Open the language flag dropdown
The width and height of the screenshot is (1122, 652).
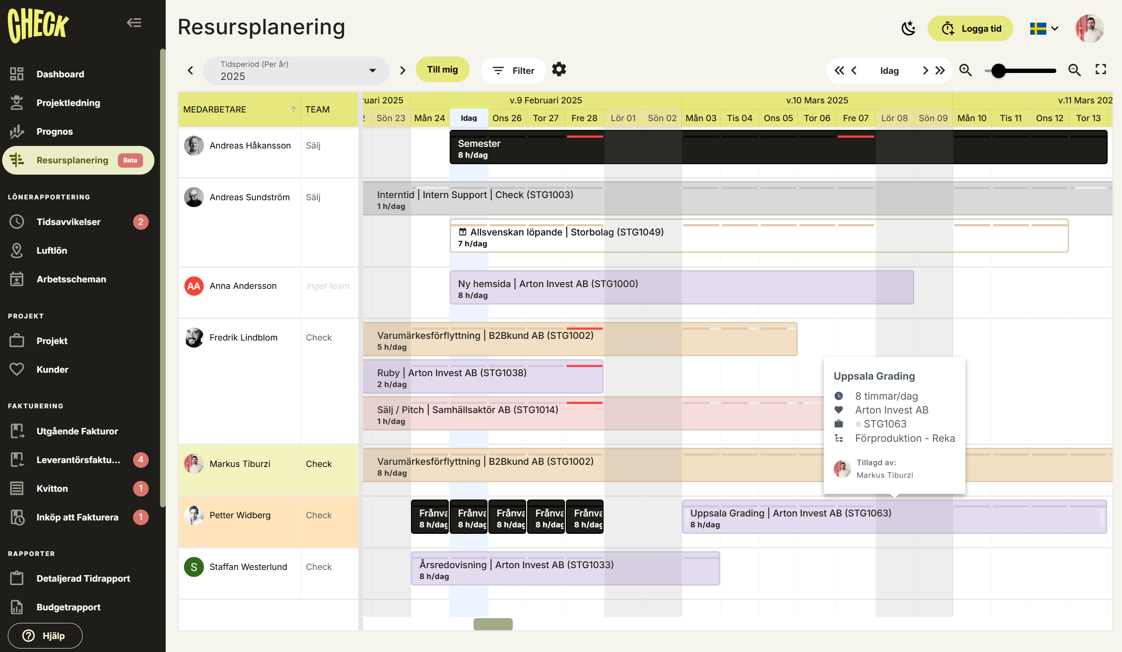(1044, 29)
